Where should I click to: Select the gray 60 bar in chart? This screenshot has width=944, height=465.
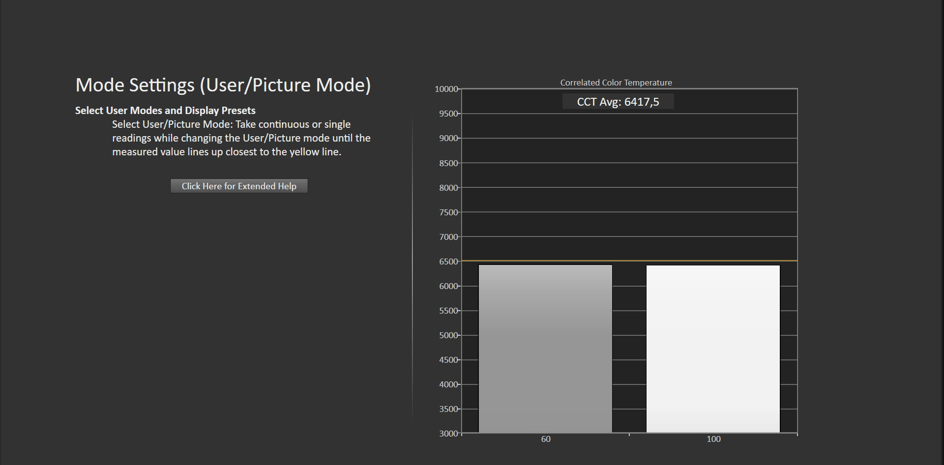click(x=545, y=349)
